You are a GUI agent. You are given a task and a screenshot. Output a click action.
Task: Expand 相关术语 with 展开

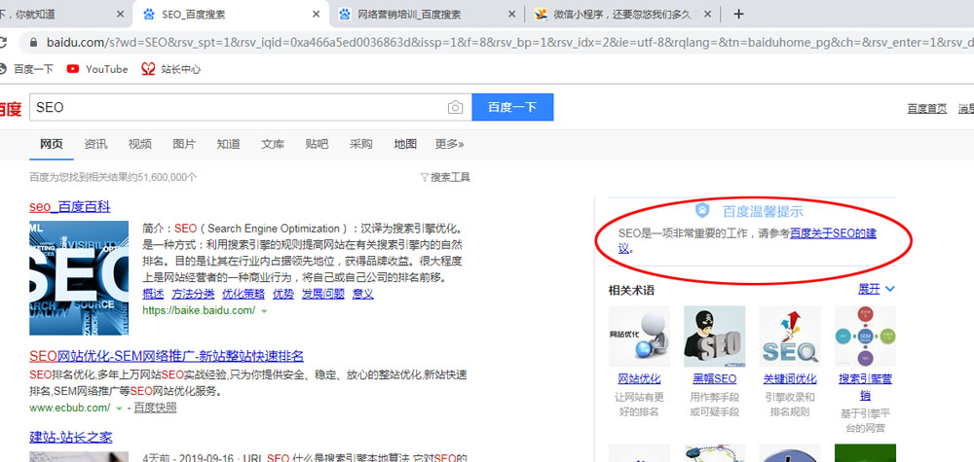coord(876,289)
